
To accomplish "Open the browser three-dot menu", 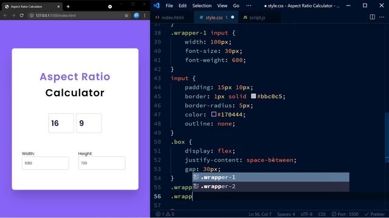I will click(x=145, y=15).
